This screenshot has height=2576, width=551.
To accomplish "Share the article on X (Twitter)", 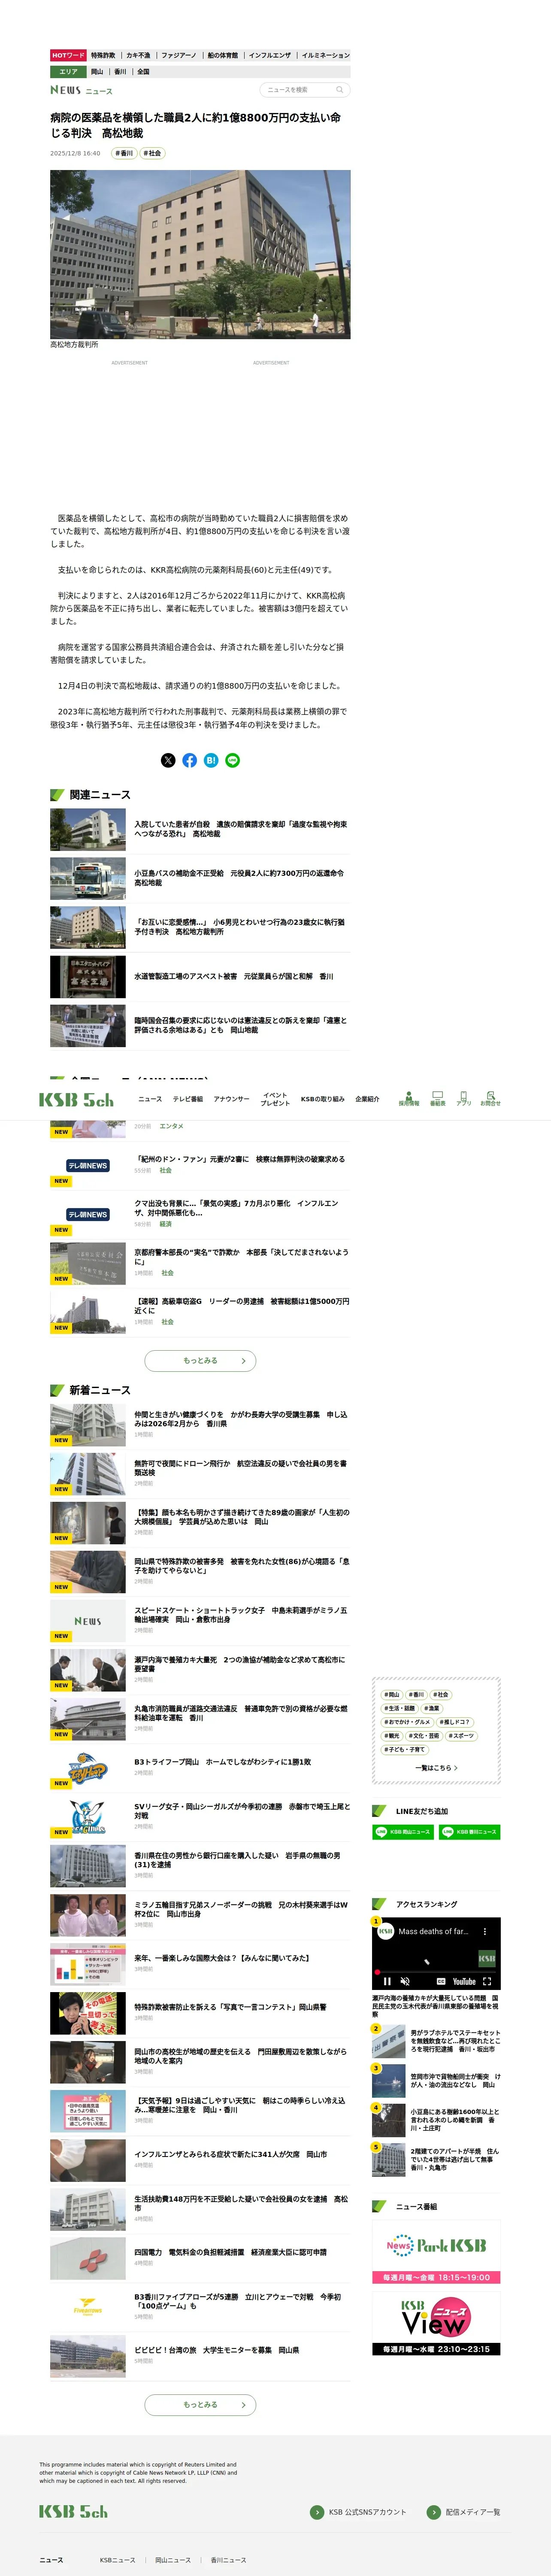I will (x=168, y=760).
